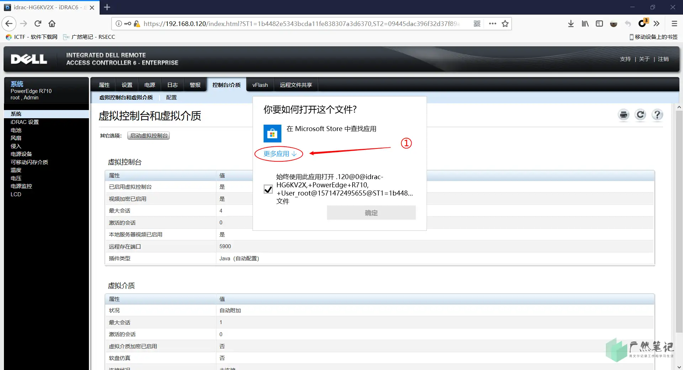The height and width of the screenshot is (370, 683).
Task: Switch to the 设置 tab
Action: tap(127, 85)
